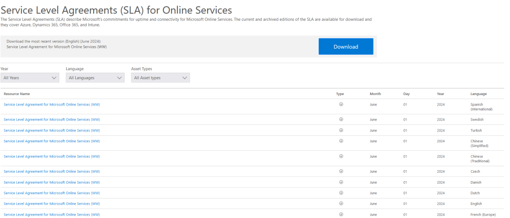This screenshot has height=218, width=510.
Task: Click the page title Service Level Agreements heading
Action: (117, 10)
